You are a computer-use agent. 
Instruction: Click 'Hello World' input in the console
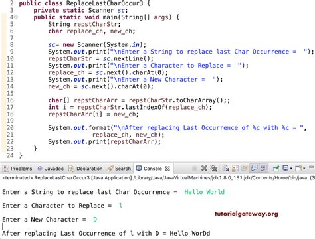click(x=204, y=192)
